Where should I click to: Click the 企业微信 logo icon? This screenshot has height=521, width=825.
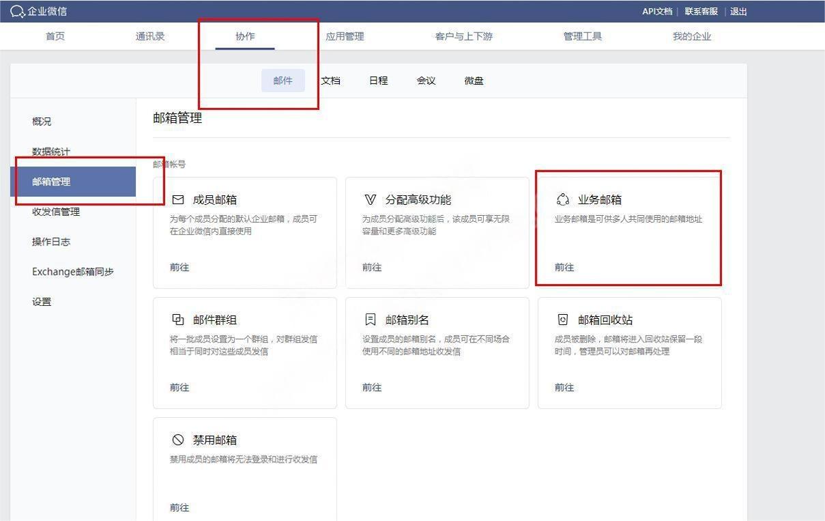18,12
